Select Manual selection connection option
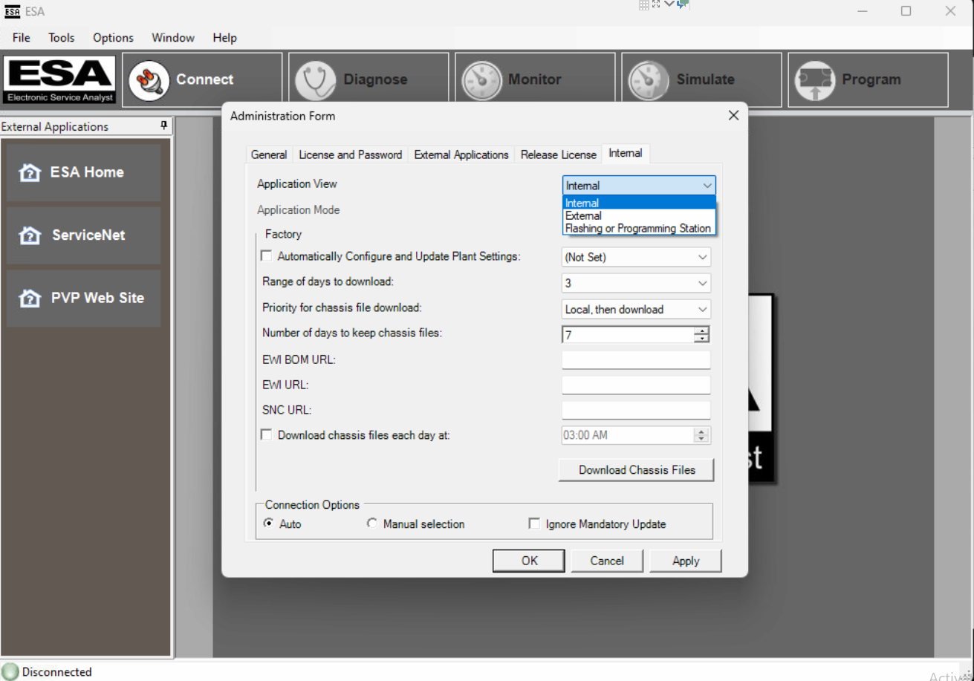This screenshot has height=681, width=974. pos(372,524)
